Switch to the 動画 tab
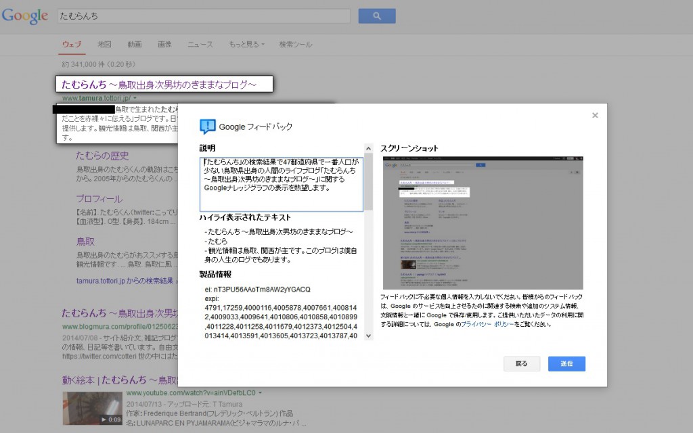The width and height of the screenshot is (693, 433). 135,44
